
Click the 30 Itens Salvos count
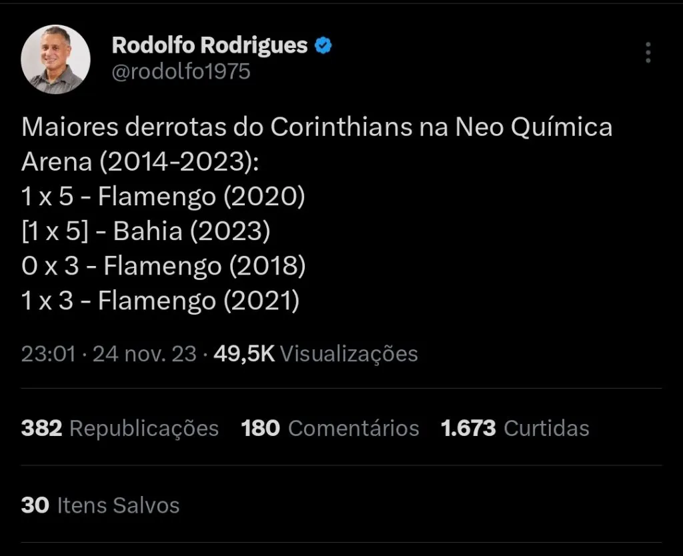pyautogui.click(x=100, y=505)
